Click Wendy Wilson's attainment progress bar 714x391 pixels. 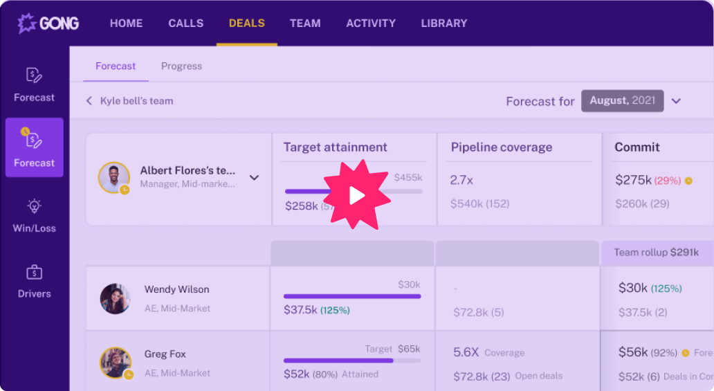352,296
